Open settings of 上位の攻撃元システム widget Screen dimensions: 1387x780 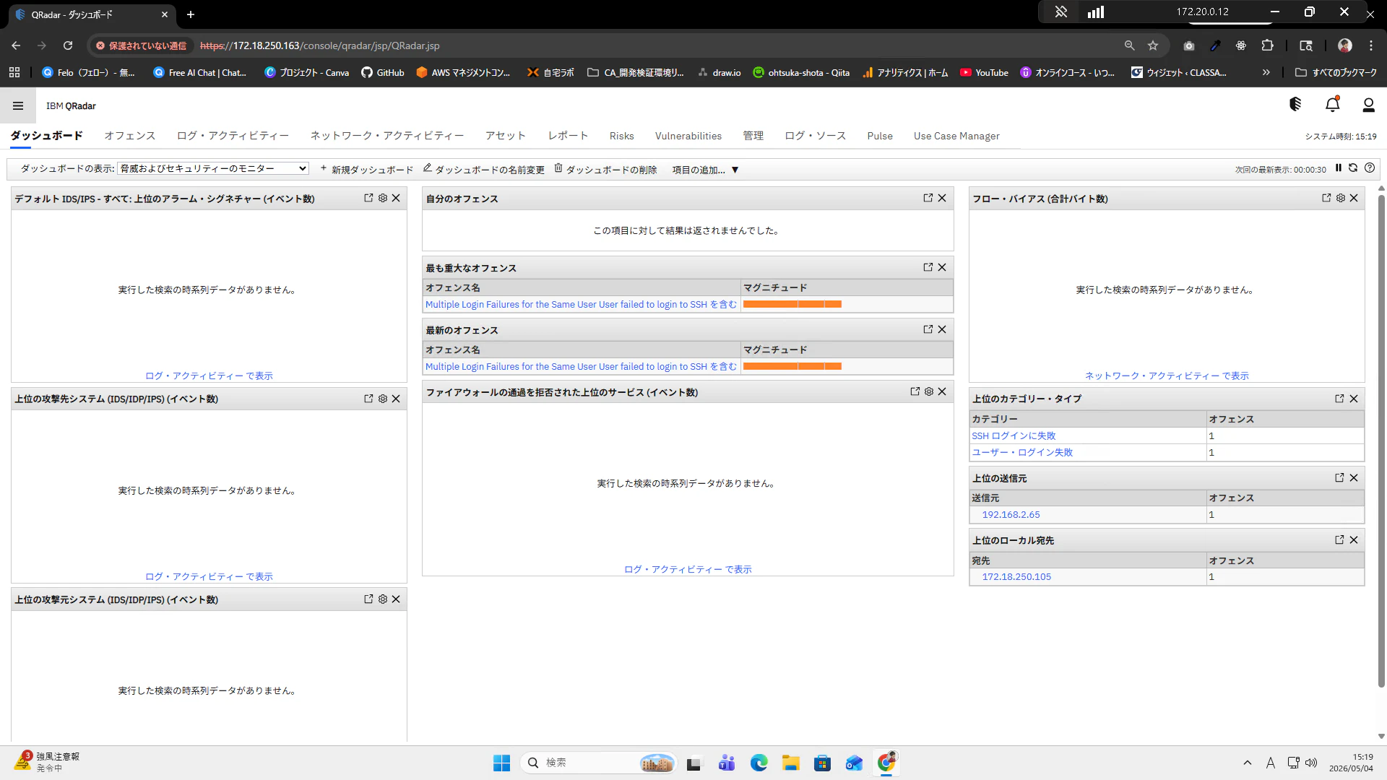pos(383,599)
